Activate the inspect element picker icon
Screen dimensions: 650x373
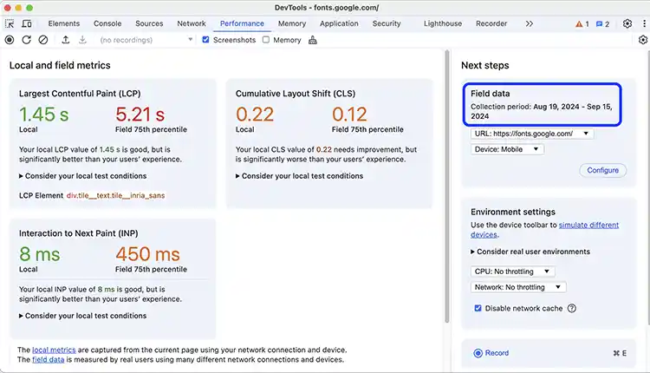pyautogui.click(x=10, y=23)
